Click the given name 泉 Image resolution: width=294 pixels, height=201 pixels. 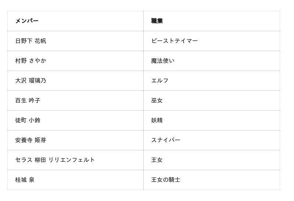pos(32,180)
